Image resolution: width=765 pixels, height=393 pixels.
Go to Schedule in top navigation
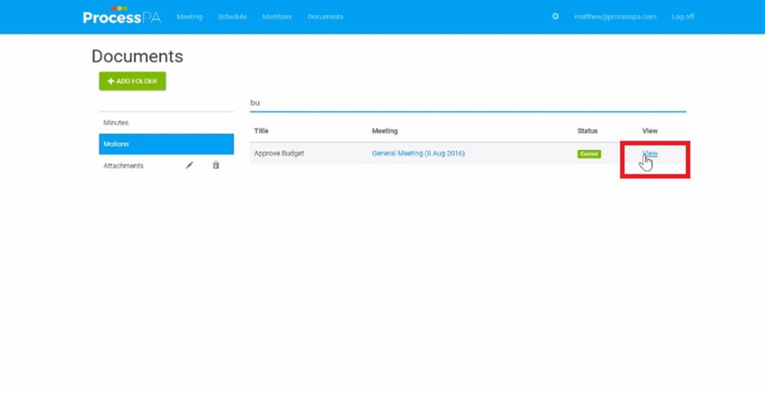(x=232, y=17)
